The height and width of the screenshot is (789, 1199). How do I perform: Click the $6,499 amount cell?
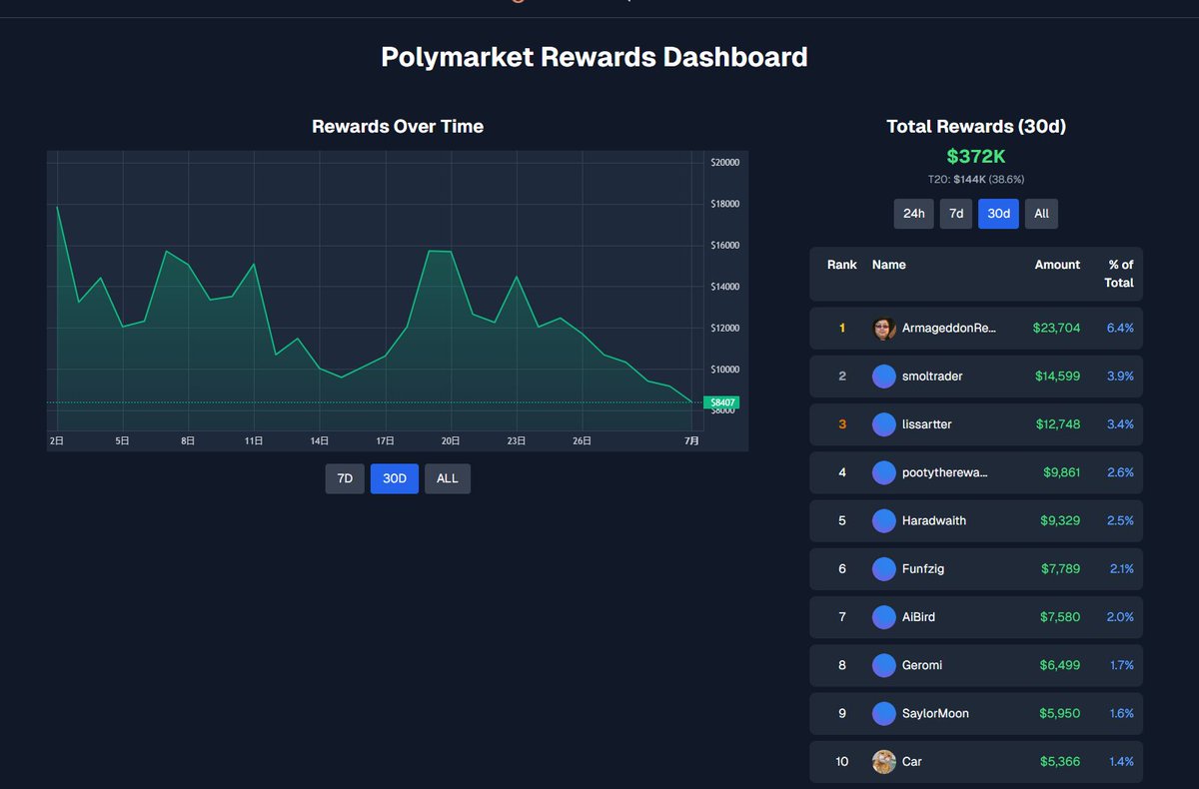1061,665
